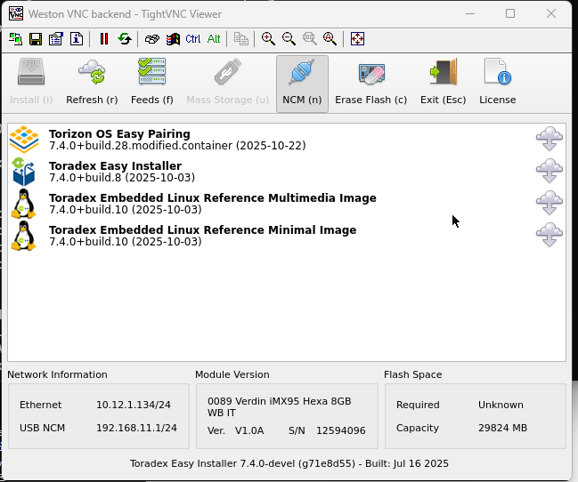Click the zoom in magnifier icon
Screen dimensions: 578x482
(268, 39)
